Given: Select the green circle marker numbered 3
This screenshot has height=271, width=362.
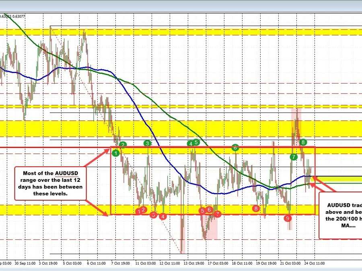Looking at the screenshot, I should coord(148,143).
